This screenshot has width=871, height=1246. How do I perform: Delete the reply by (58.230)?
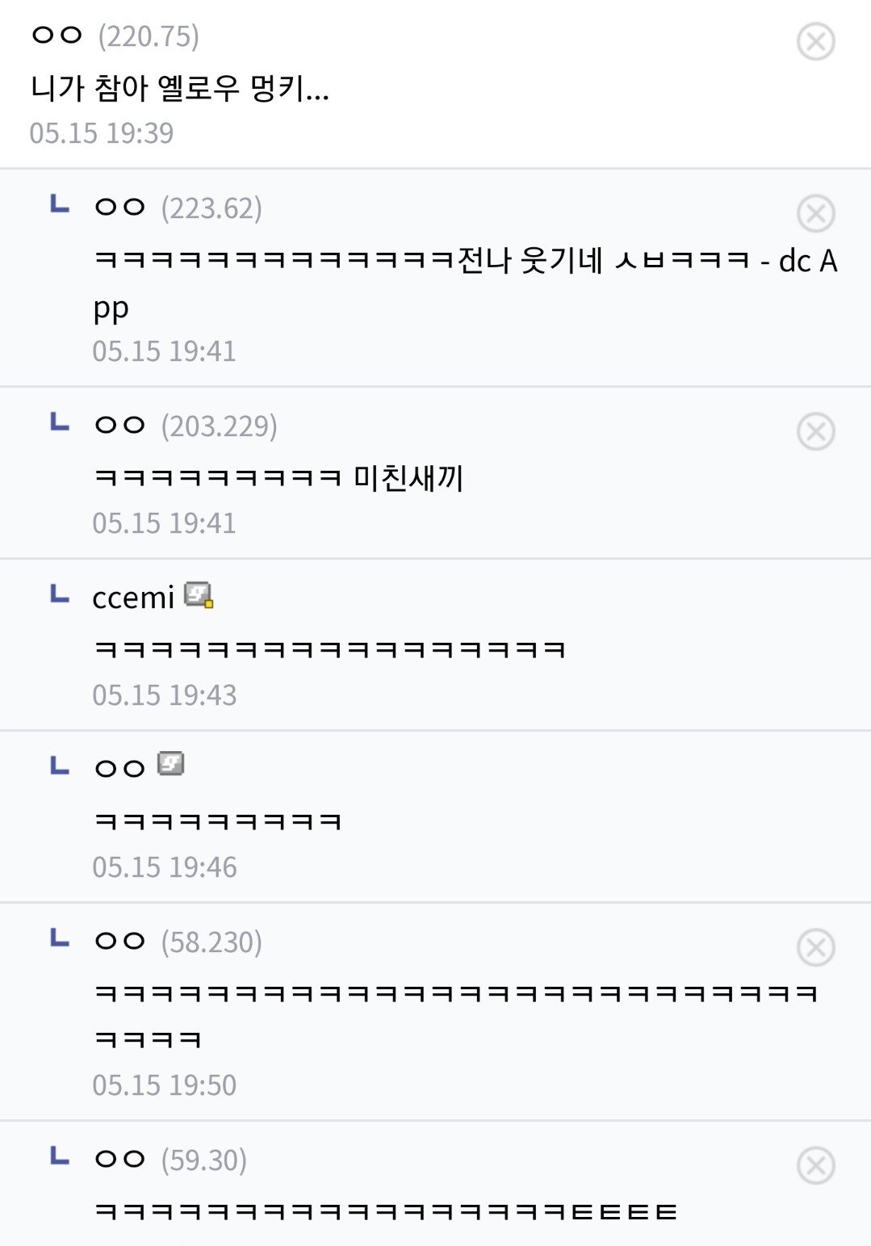[x=815, y=946]
